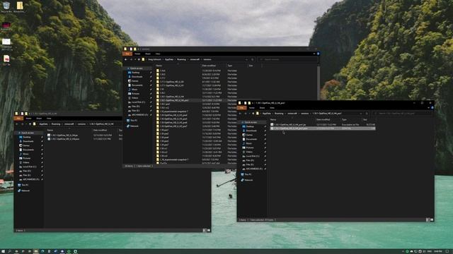Open Recycle Bin on the desktop
Viewport: 453px width, 254px height.
point(6,7)
